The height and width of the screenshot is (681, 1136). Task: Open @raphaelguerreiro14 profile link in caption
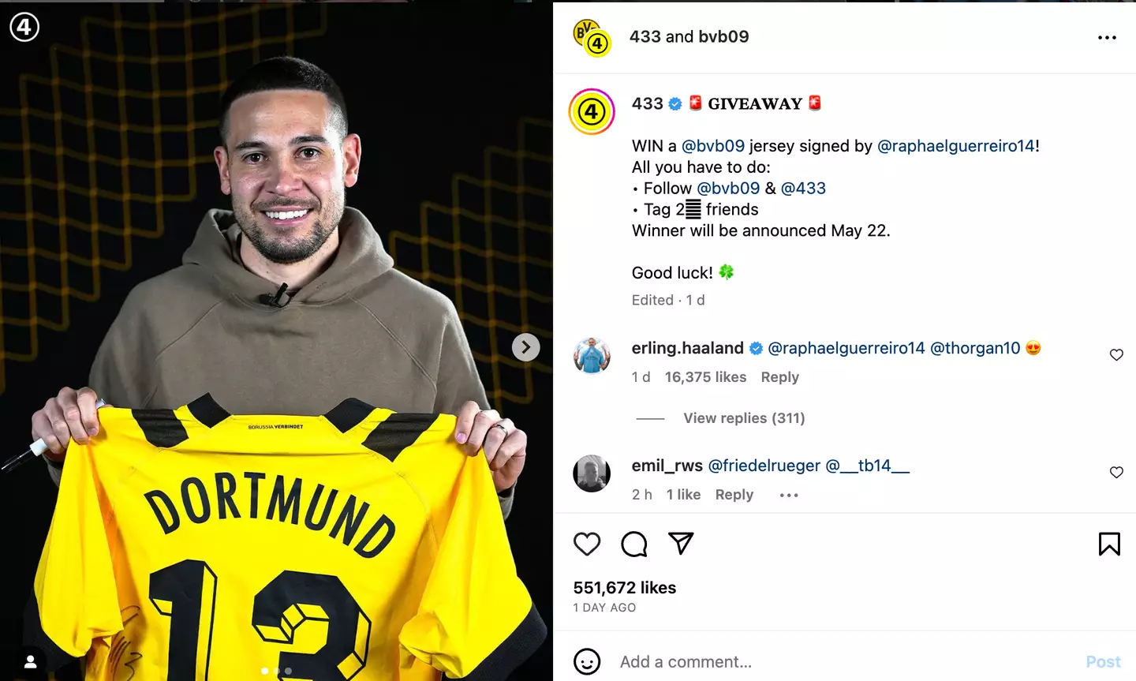(958, 146)
